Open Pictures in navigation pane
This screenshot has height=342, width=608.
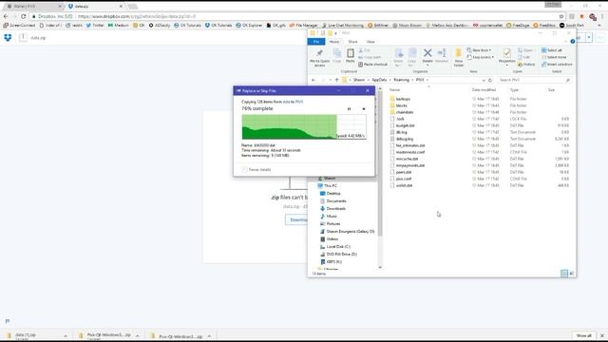click(333, 224)
